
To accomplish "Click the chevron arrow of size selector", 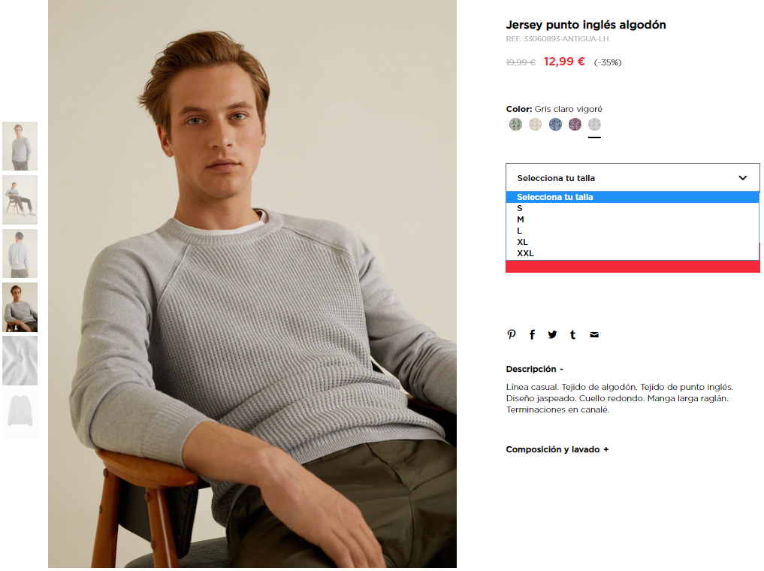I will pos(742,178).
